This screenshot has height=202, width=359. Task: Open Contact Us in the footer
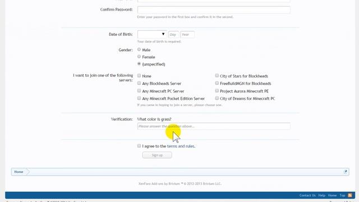307,195
